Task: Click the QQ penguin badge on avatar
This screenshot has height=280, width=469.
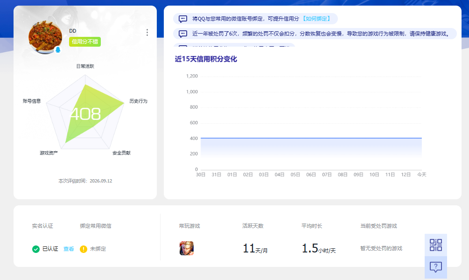Action: 58,49
